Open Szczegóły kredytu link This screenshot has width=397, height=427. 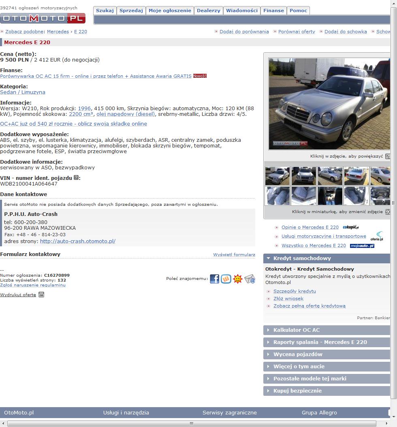click(x=295, y=291)
